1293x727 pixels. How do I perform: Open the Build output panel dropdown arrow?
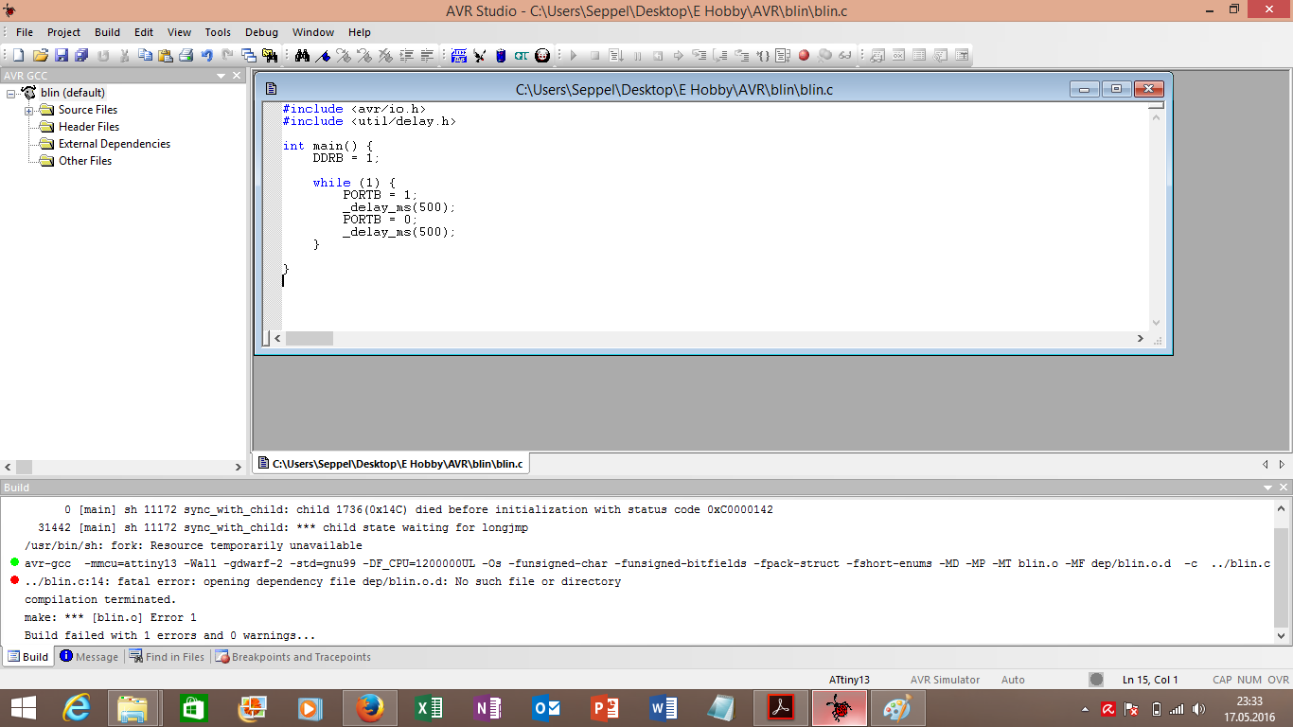1267,488
